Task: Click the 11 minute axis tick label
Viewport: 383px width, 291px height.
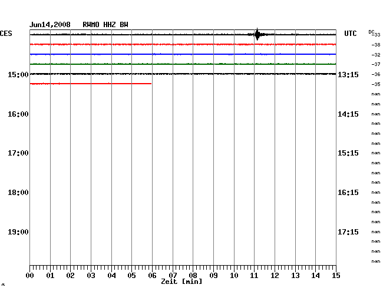Action: 254,275
